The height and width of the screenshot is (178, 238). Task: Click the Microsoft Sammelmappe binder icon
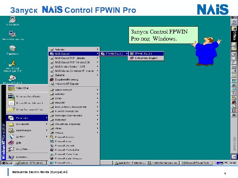(52, 159)
